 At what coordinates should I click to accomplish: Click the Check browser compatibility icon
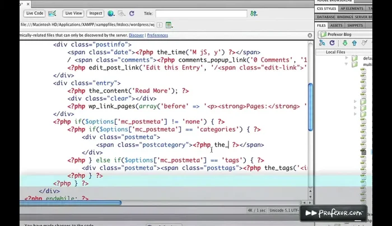(x=52, y=13)
